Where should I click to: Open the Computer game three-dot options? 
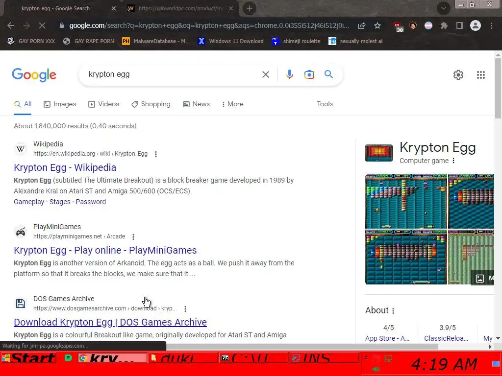click(453, 161)
